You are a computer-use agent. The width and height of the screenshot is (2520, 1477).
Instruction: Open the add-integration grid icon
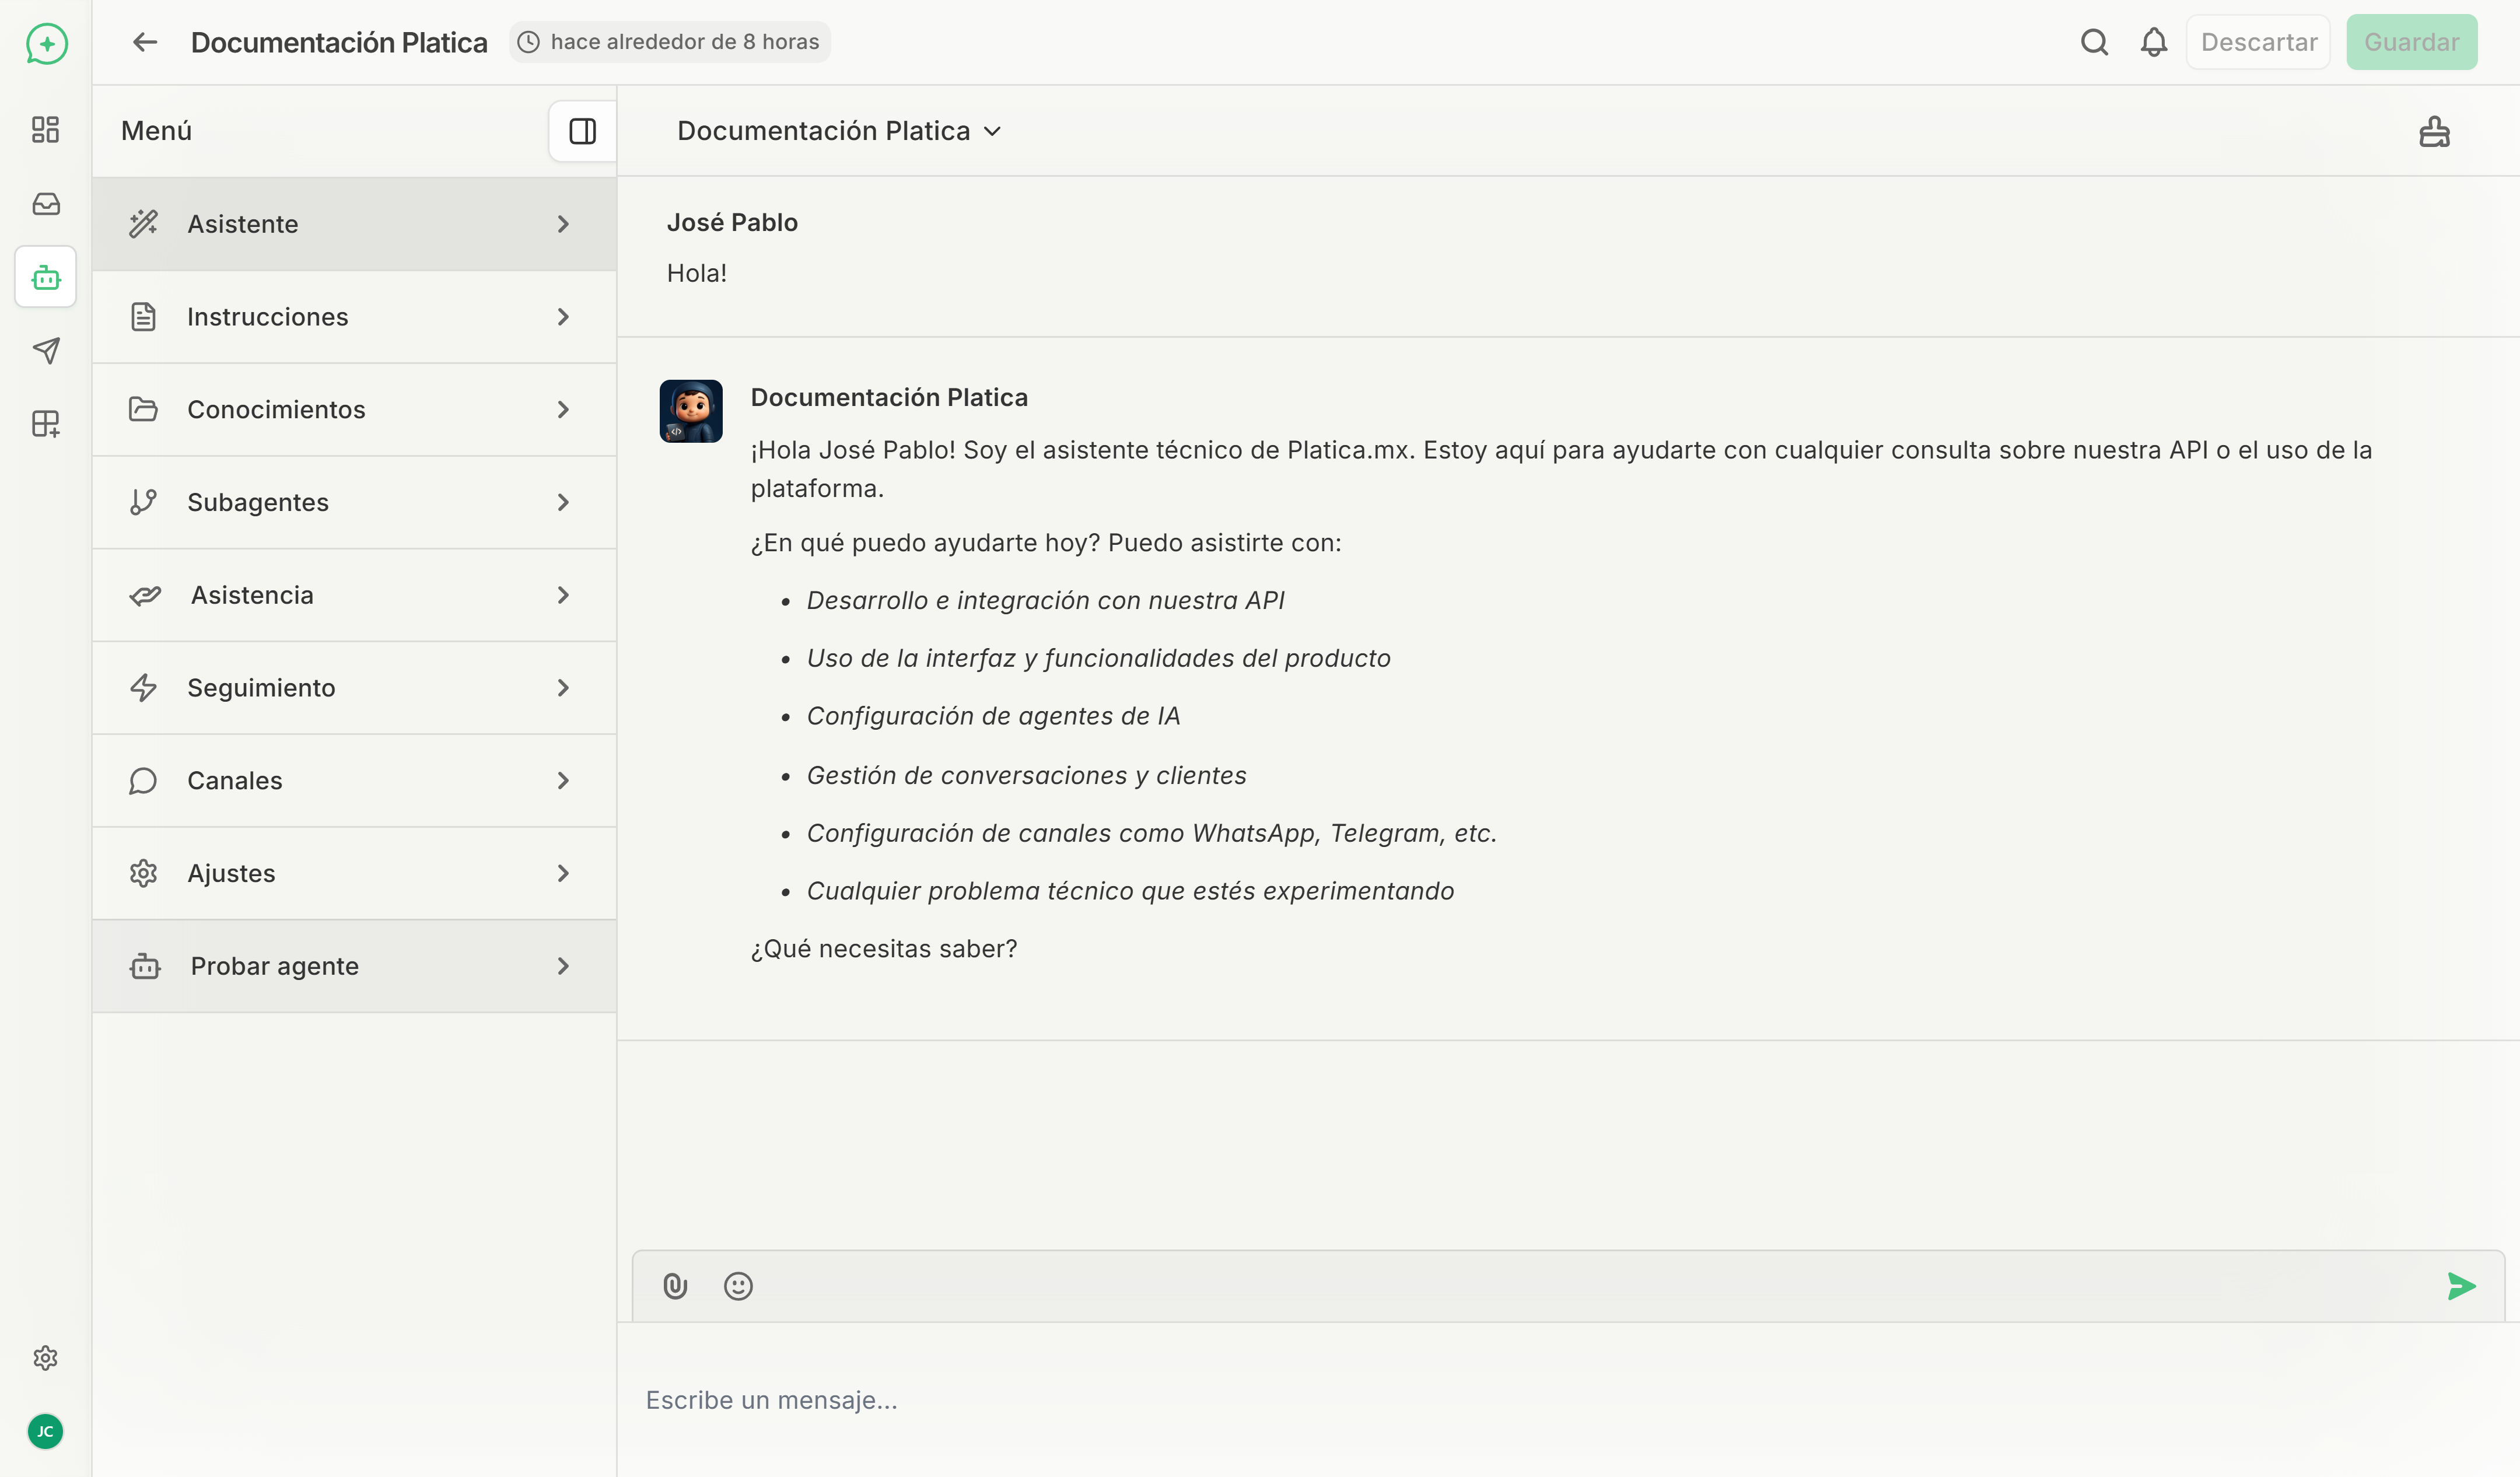(x=45, y=424)
